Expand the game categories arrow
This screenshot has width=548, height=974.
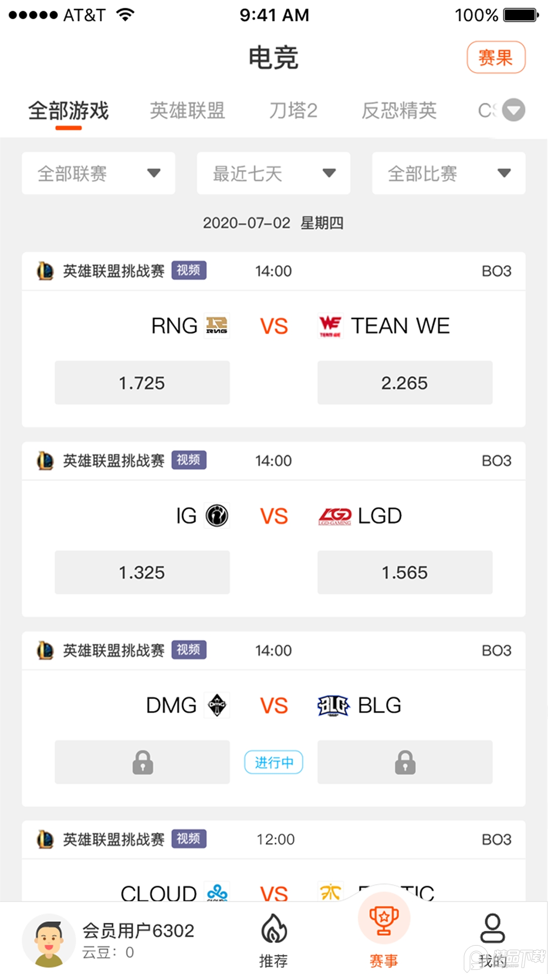click(x=513, y=110)
